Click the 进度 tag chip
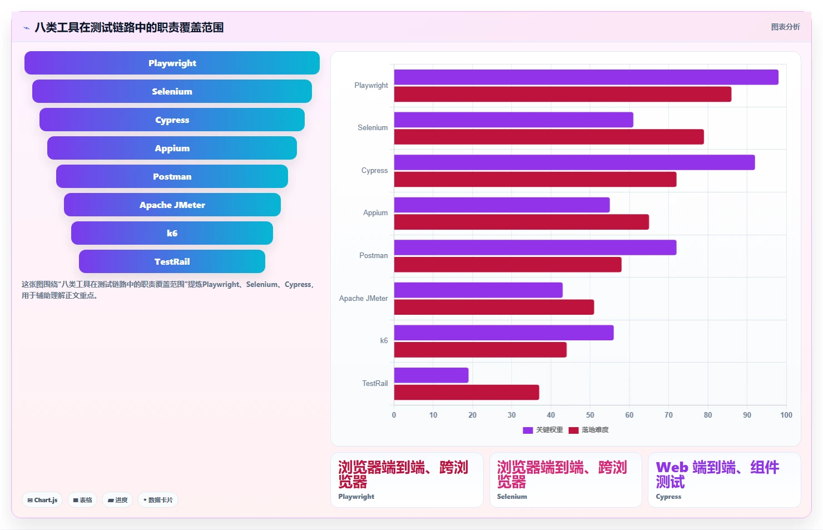The width and height of the screenshot is (823, 530). click(x=117, y=500)
